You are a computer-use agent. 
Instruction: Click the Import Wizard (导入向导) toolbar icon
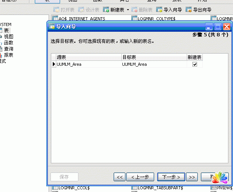click(160, 10)
